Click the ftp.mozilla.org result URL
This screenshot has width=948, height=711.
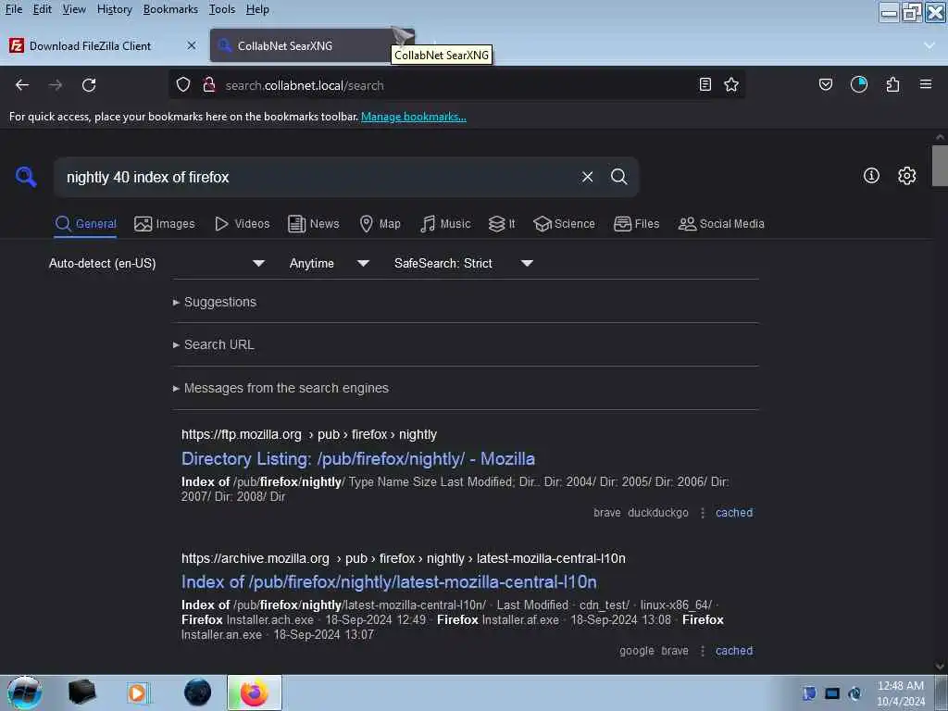309,435
